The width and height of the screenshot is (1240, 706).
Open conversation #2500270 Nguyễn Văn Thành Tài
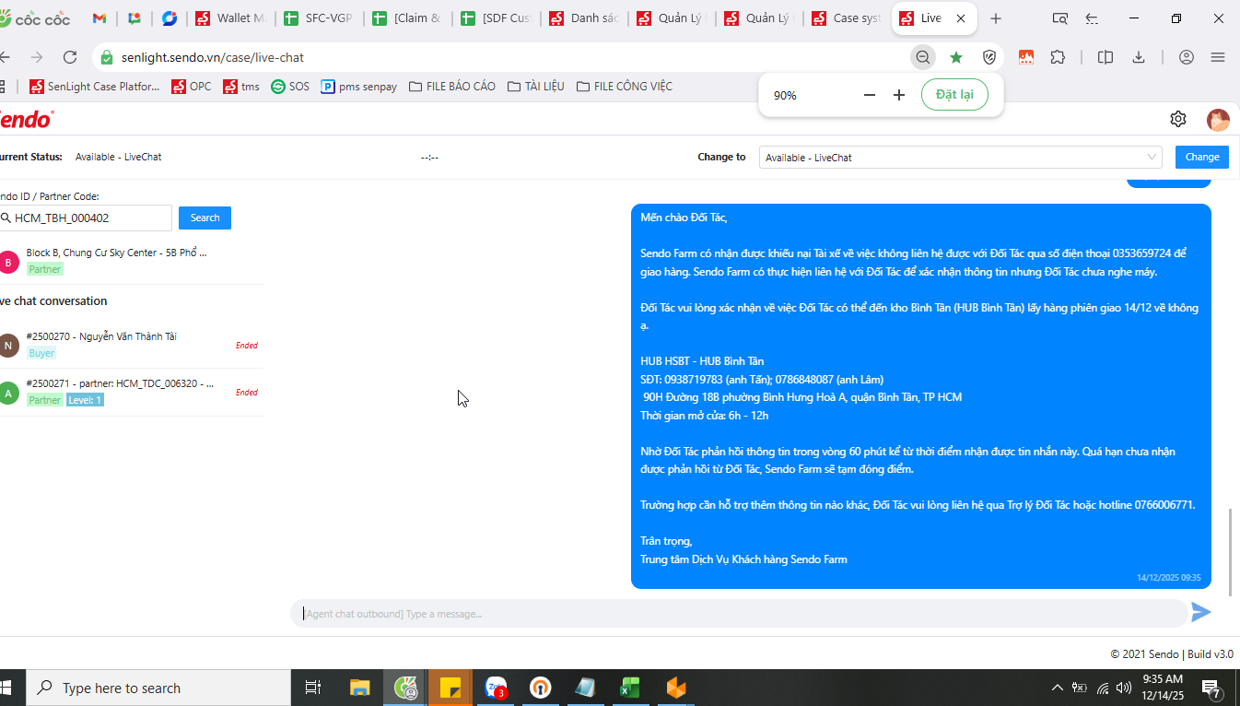[131, 345]
